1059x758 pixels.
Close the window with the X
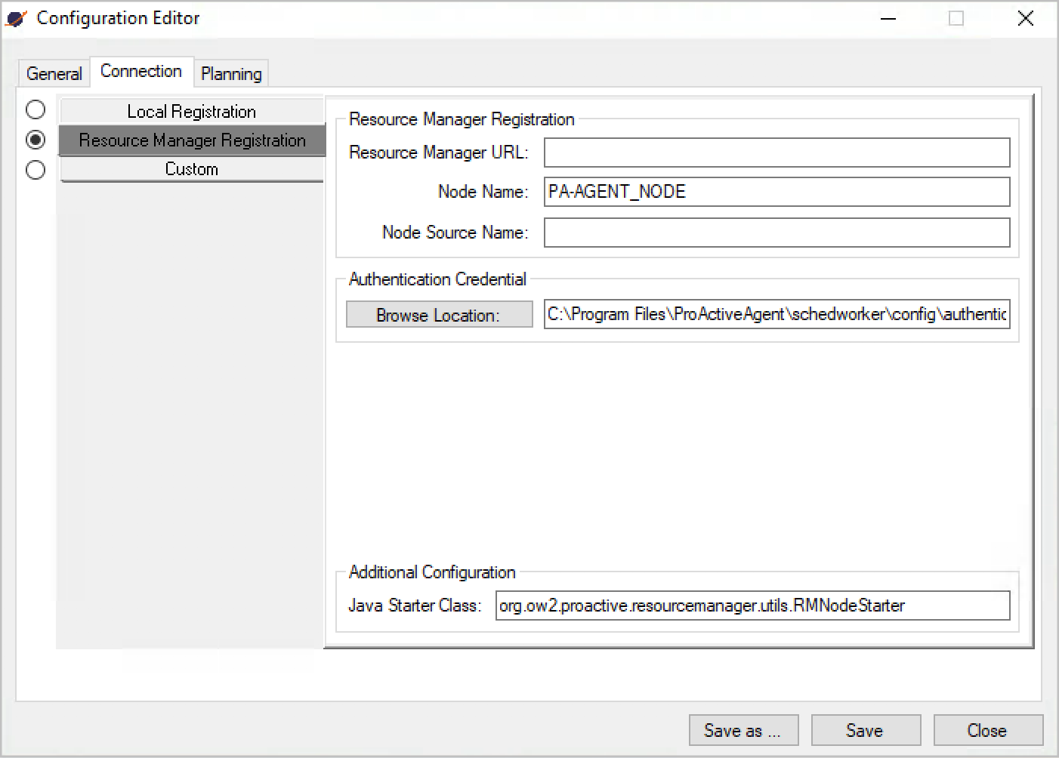pyautogui.click(x=1026, y=19)
